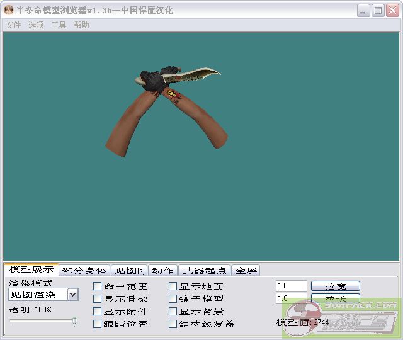Check the 结构线复盖 option
This screenshot has height=340, width=403.
[x=173, y=324]
